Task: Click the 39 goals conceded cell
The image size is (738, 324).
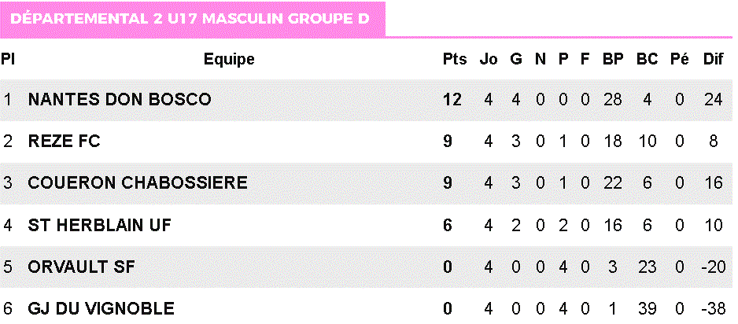Action: (x=647, y=308)
